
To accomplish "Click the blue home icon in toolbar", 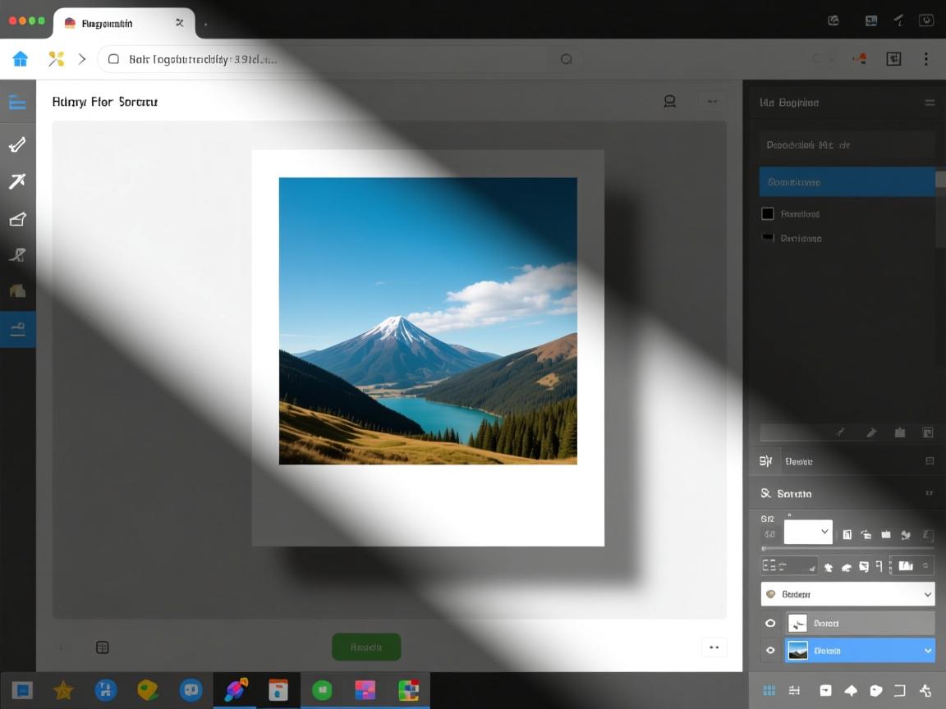I will coord(21,58).
